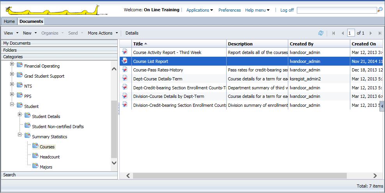The width and height of the screenshot is (385, 193).
Task: Click icon for Dept-Credit-bearing Section Enrollment row
Action: click(125, 87)
